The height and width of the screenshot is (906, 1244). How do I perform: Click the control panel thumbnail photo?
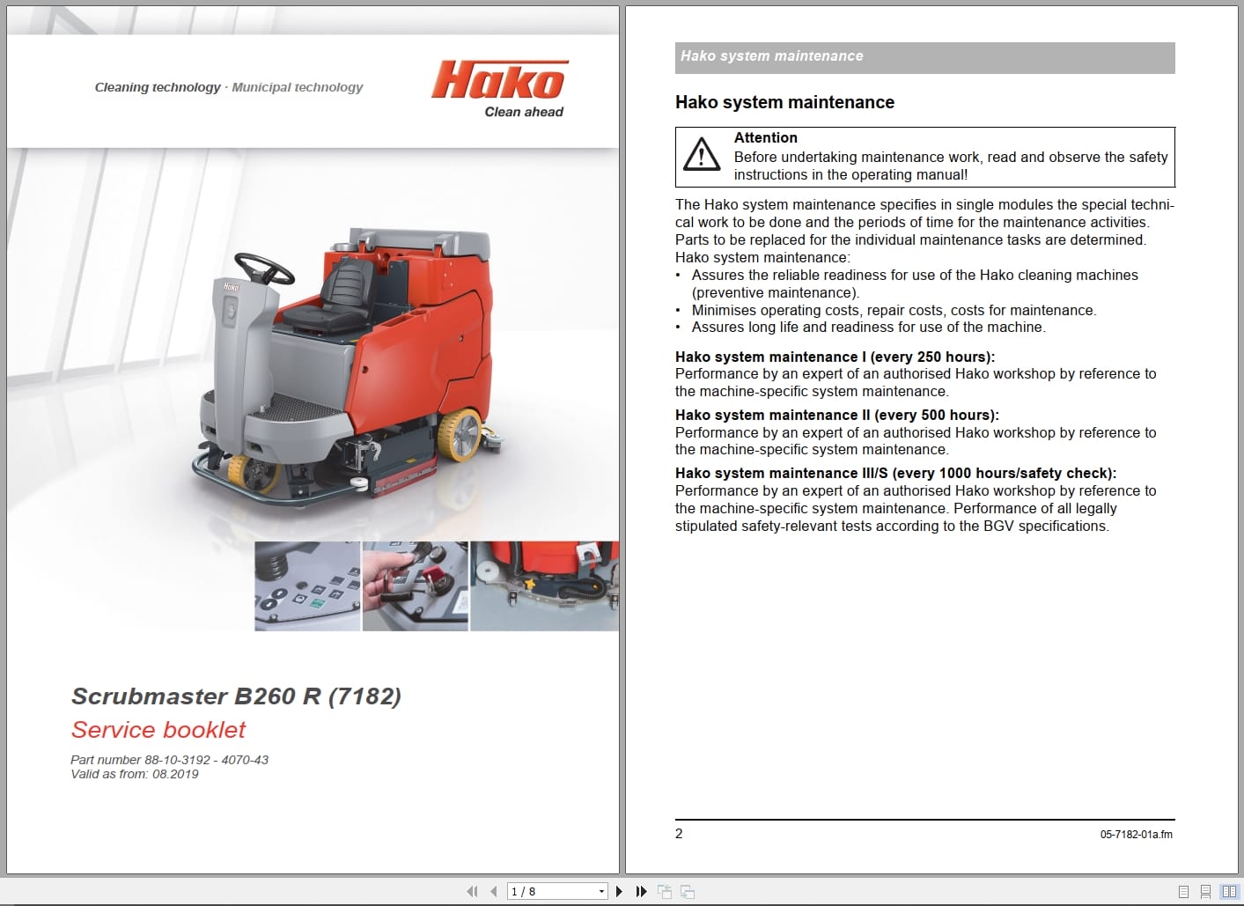click(x=307, y=585)
